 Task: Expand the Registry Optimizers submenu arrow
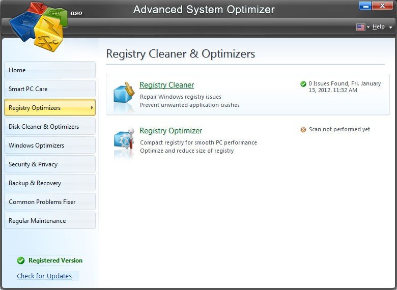pyautogui.click(x=92, y=107)
